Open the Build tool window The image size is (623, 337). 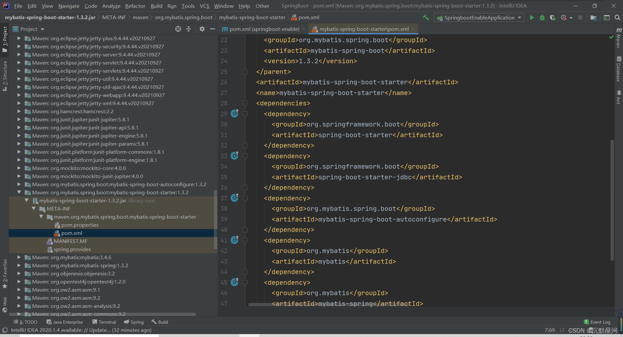[x=160, y=322]
